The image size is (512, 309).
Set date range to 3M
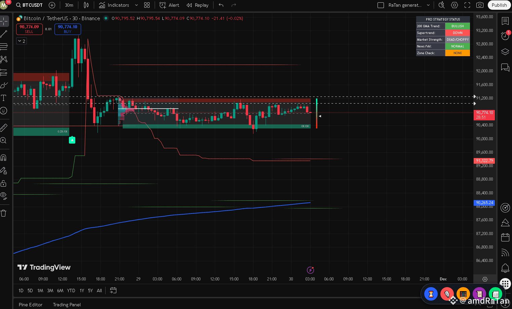tap(50, 291)
